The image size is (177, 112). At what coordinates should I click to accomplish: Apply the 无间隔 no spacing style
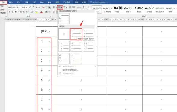(x=107, y=9)
